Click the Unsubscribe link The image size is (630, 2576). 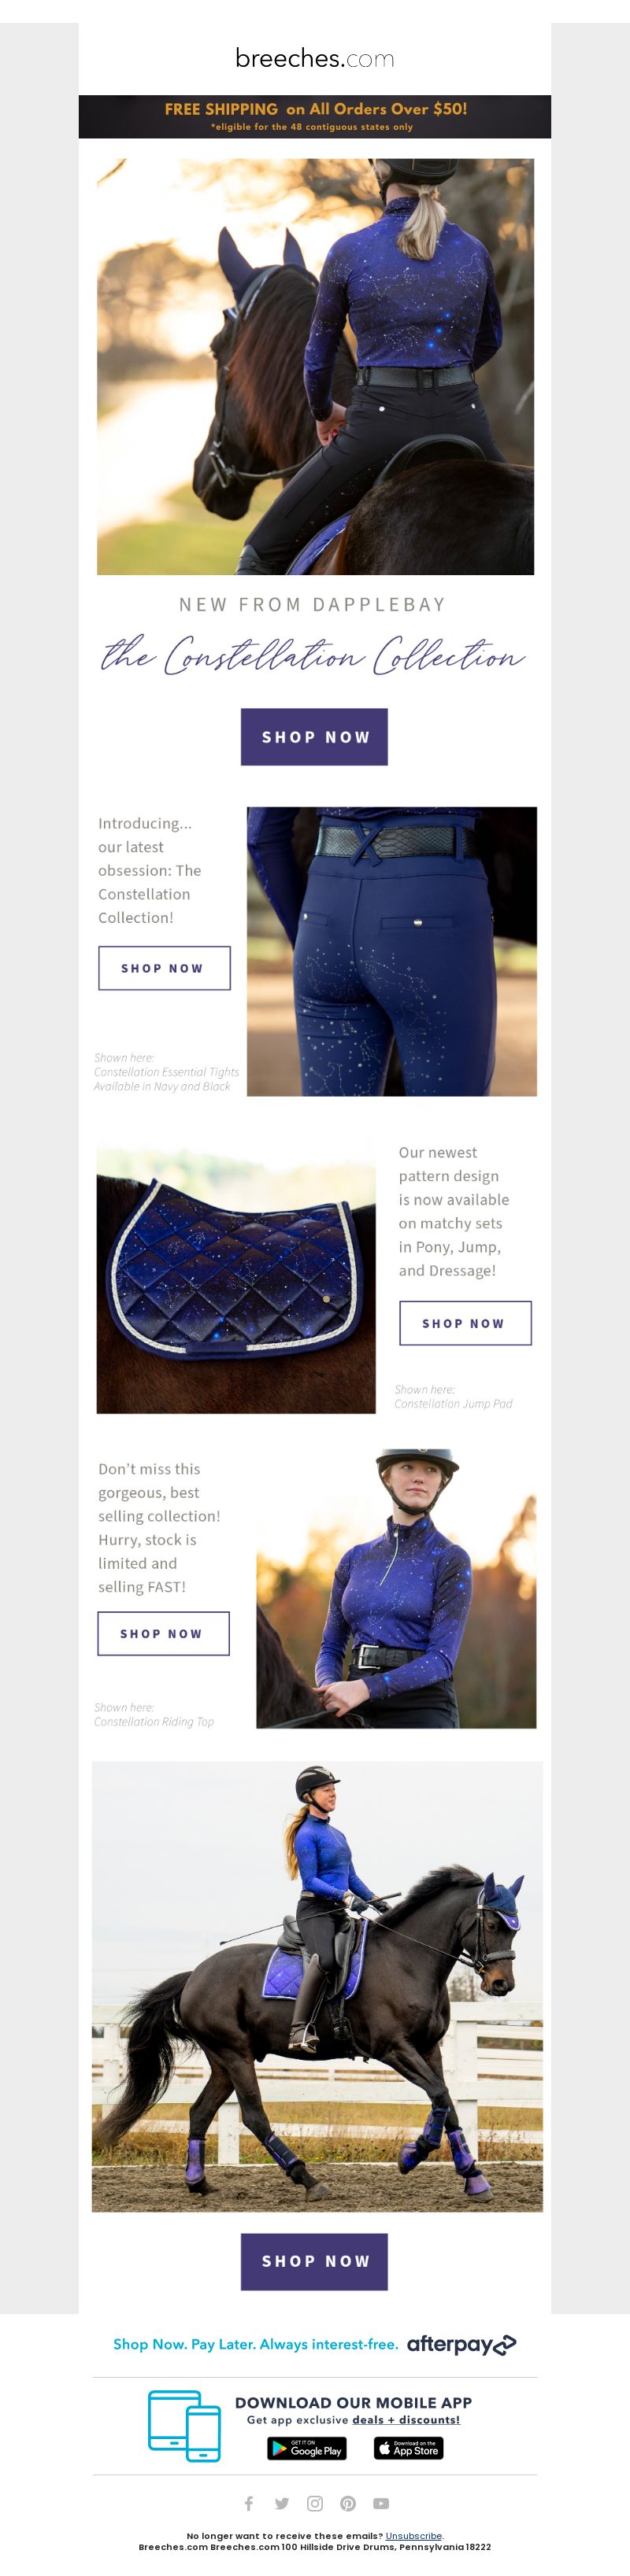(x=413, y=2536)
